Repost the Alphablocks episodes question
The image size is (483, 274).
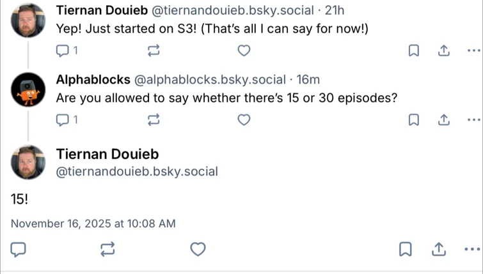154,119
